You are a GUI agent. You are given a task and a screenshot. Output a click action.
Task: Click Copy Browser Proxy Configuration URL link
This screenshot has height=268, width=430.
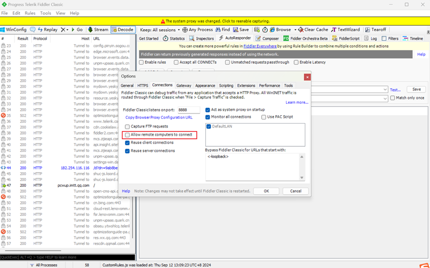pos(159,117)
